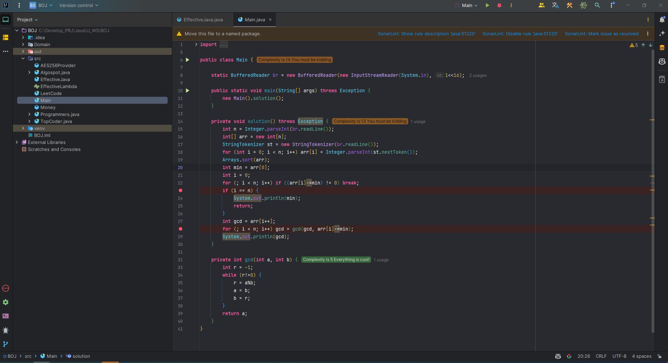The width and height of the screenshot is (668, 363).
Task: Open Git branch tool window icon
Action: click(x=6, y=344)
